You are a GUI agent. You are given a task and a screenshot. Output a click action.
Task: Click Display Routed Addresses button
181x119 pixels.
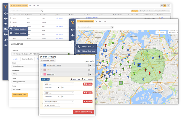coord(146,11)
